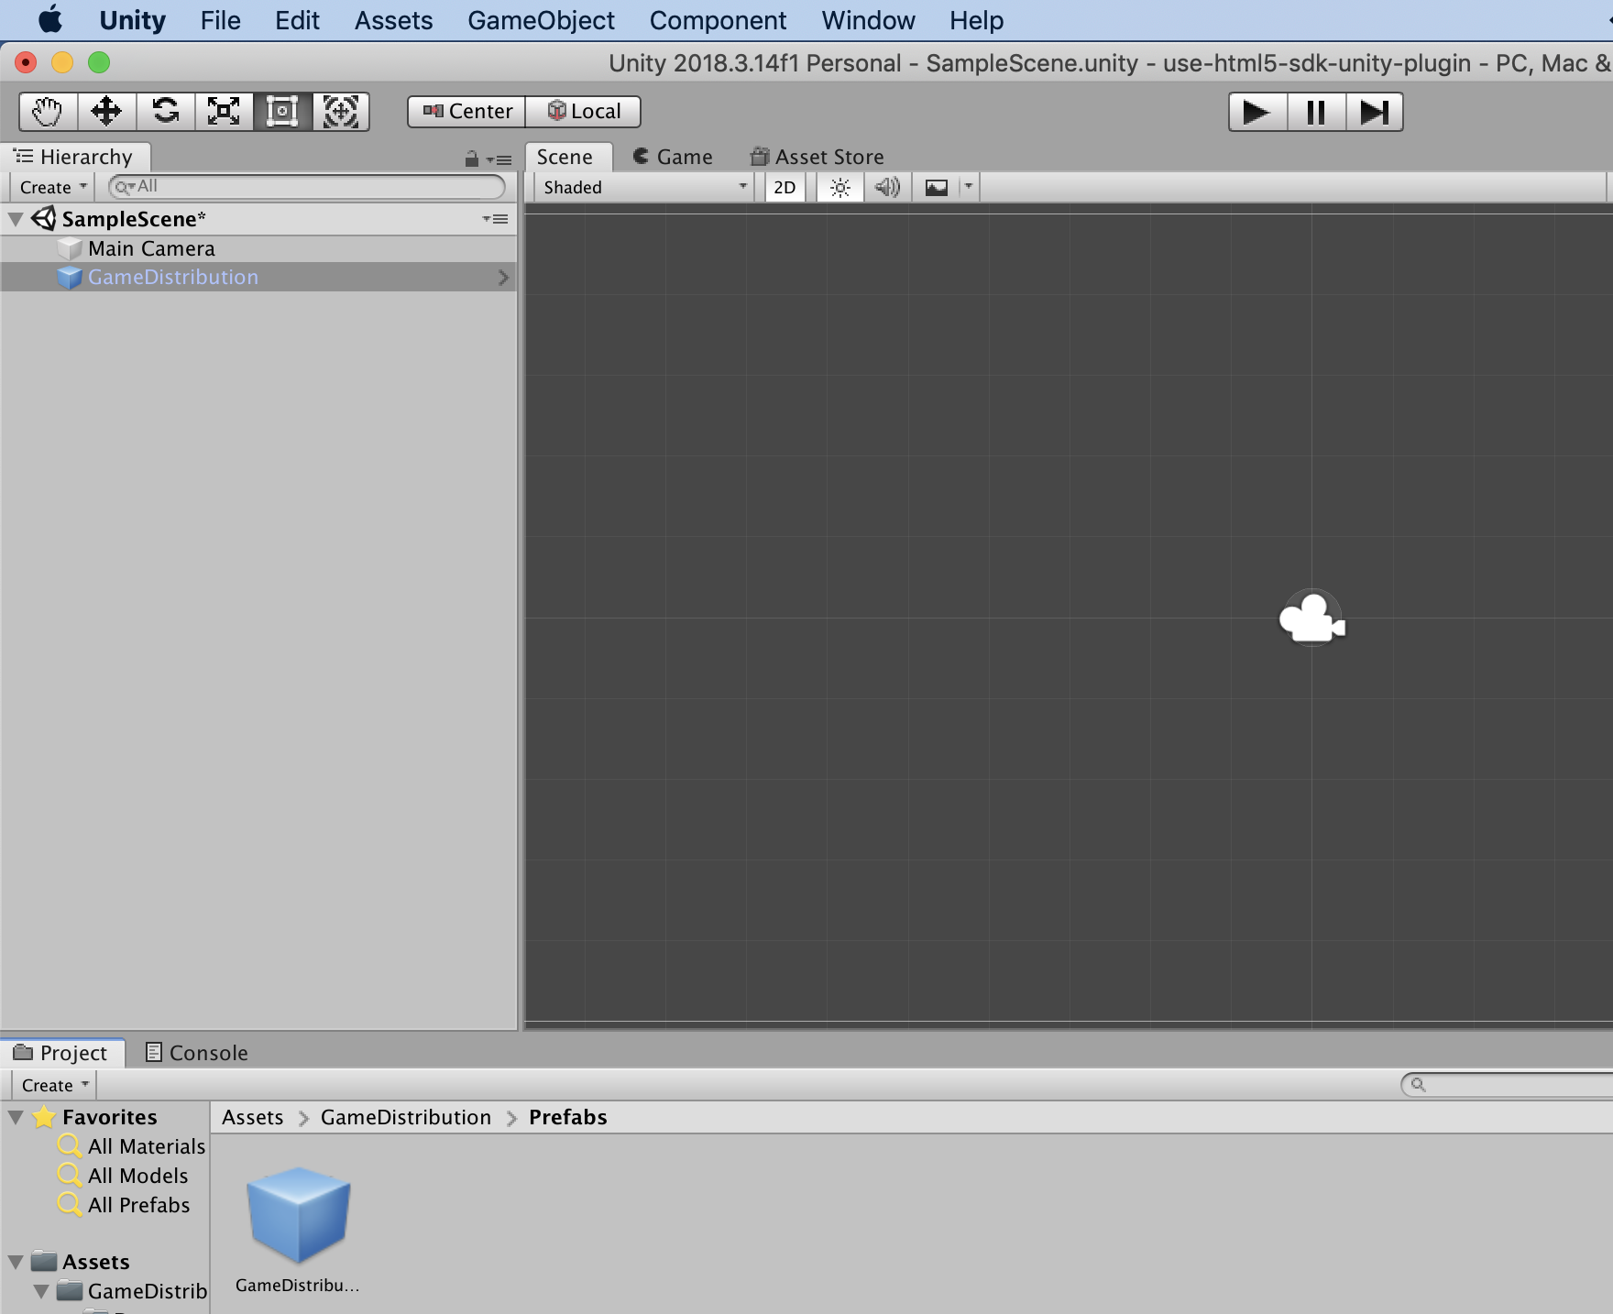1613x1314 pixels.
Task: Open Assets menu
Action: tap(393, 20)
